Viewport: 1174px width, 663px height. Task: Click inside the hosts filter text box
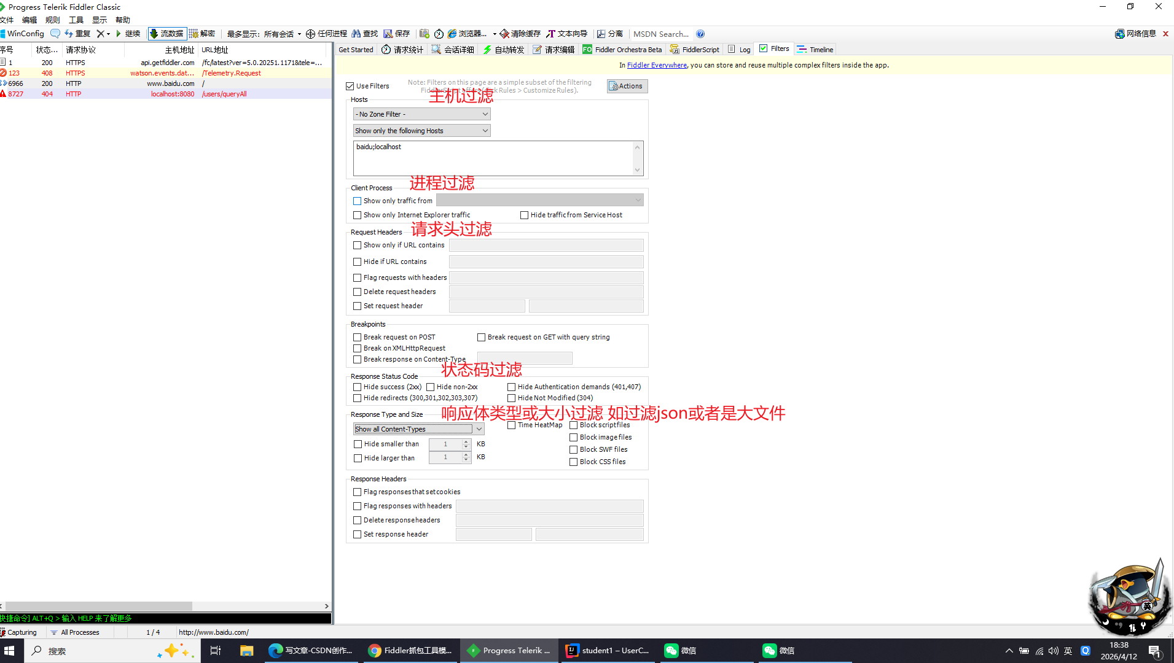tap(493, 158)
